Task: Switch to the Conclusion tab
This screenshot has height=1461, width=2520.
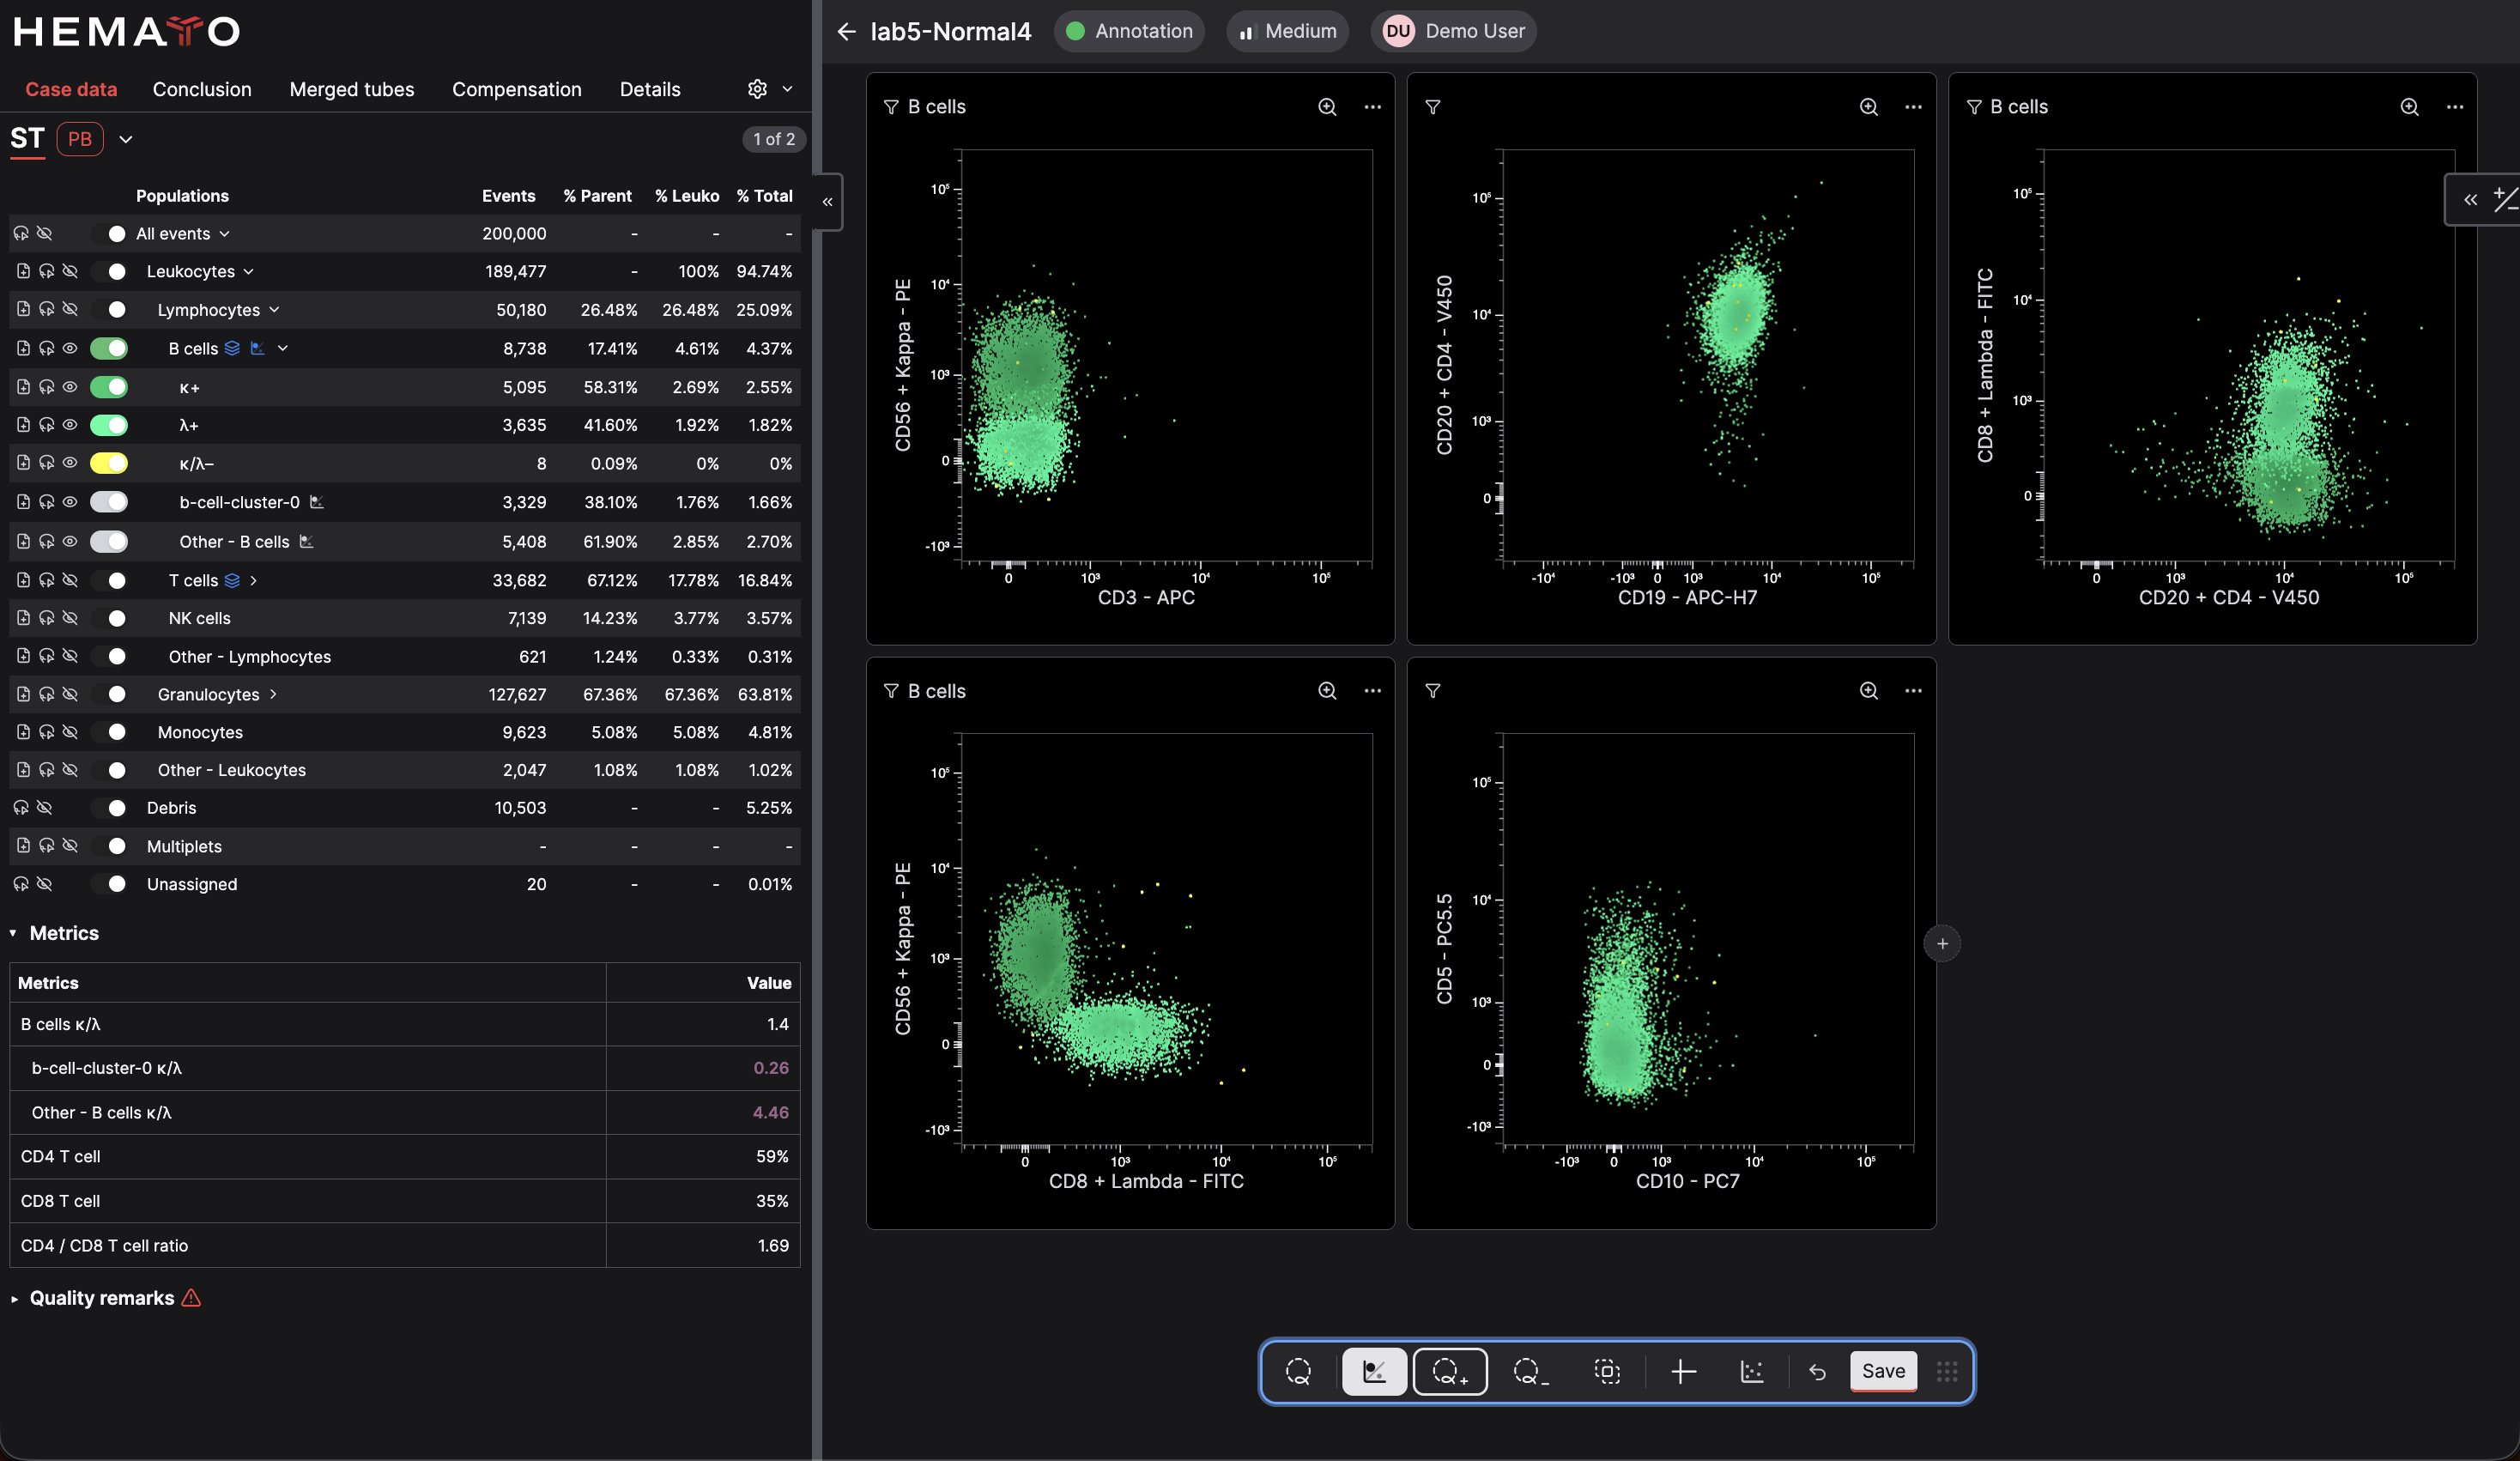Action: 202,89
